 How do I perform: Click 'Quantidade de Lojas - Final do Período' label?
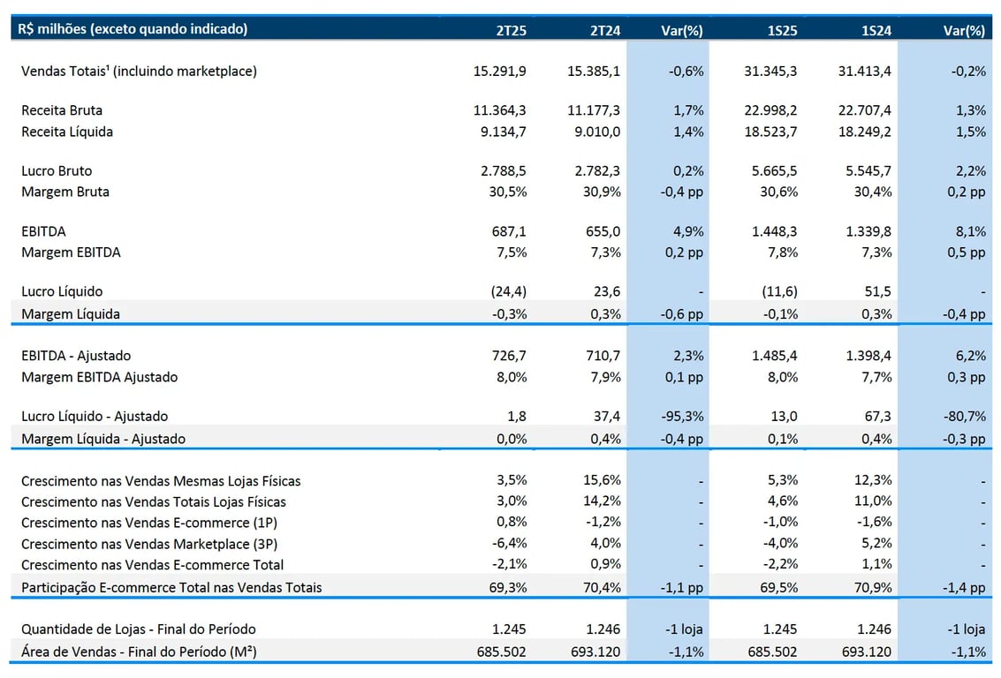click(x=139, y=629)
